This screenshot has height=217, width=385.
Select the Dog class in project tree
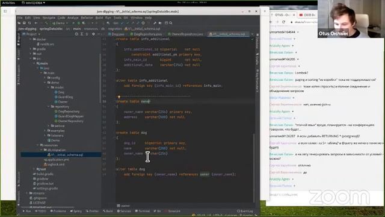60,92
